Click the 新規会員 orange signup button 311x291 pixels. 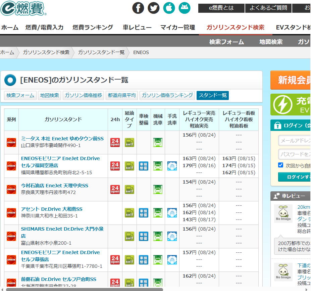(x=291, y=80)
